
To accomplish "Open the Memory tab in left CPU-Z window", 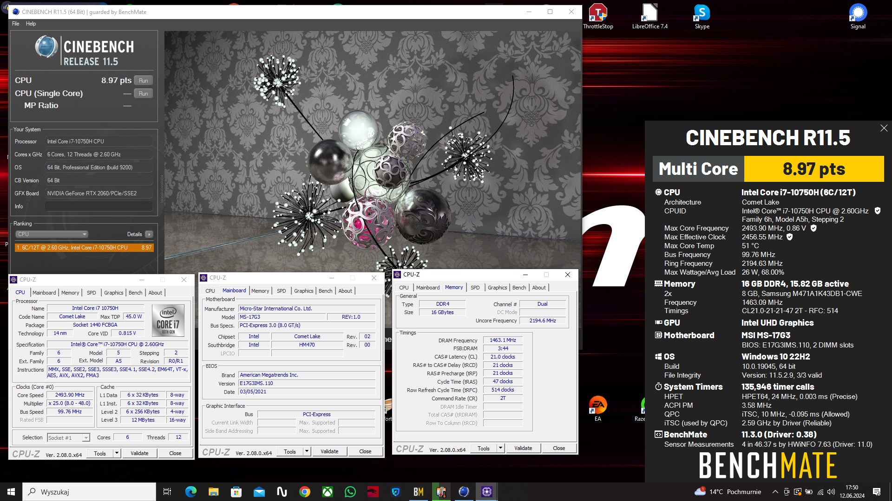I will coord(70,293).
